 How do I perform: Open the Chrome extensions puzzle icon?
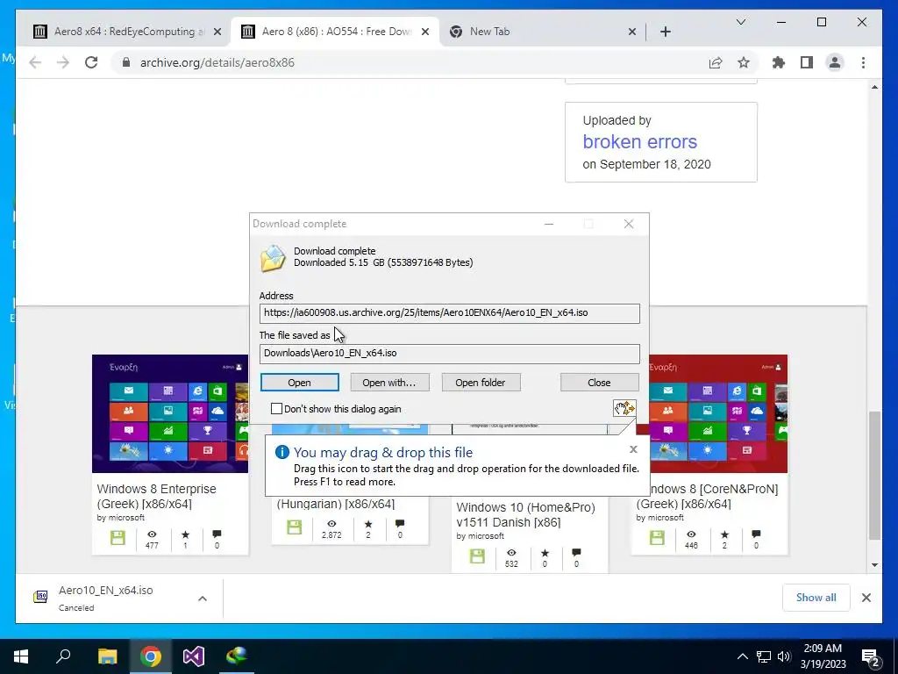pos(779,62)
